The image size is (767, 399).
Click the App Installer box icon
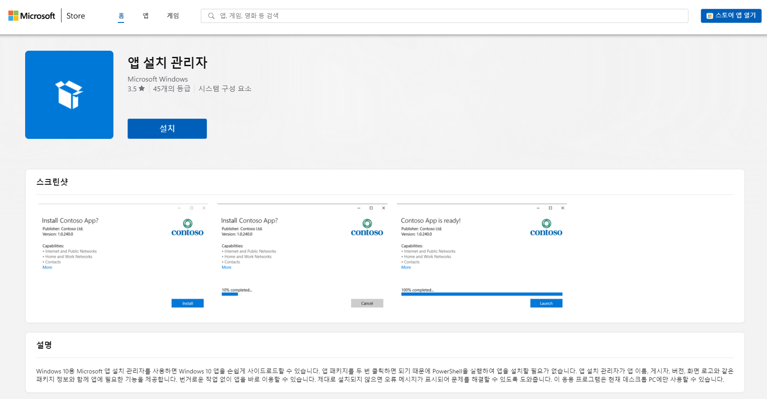click(x=69, y=95)
